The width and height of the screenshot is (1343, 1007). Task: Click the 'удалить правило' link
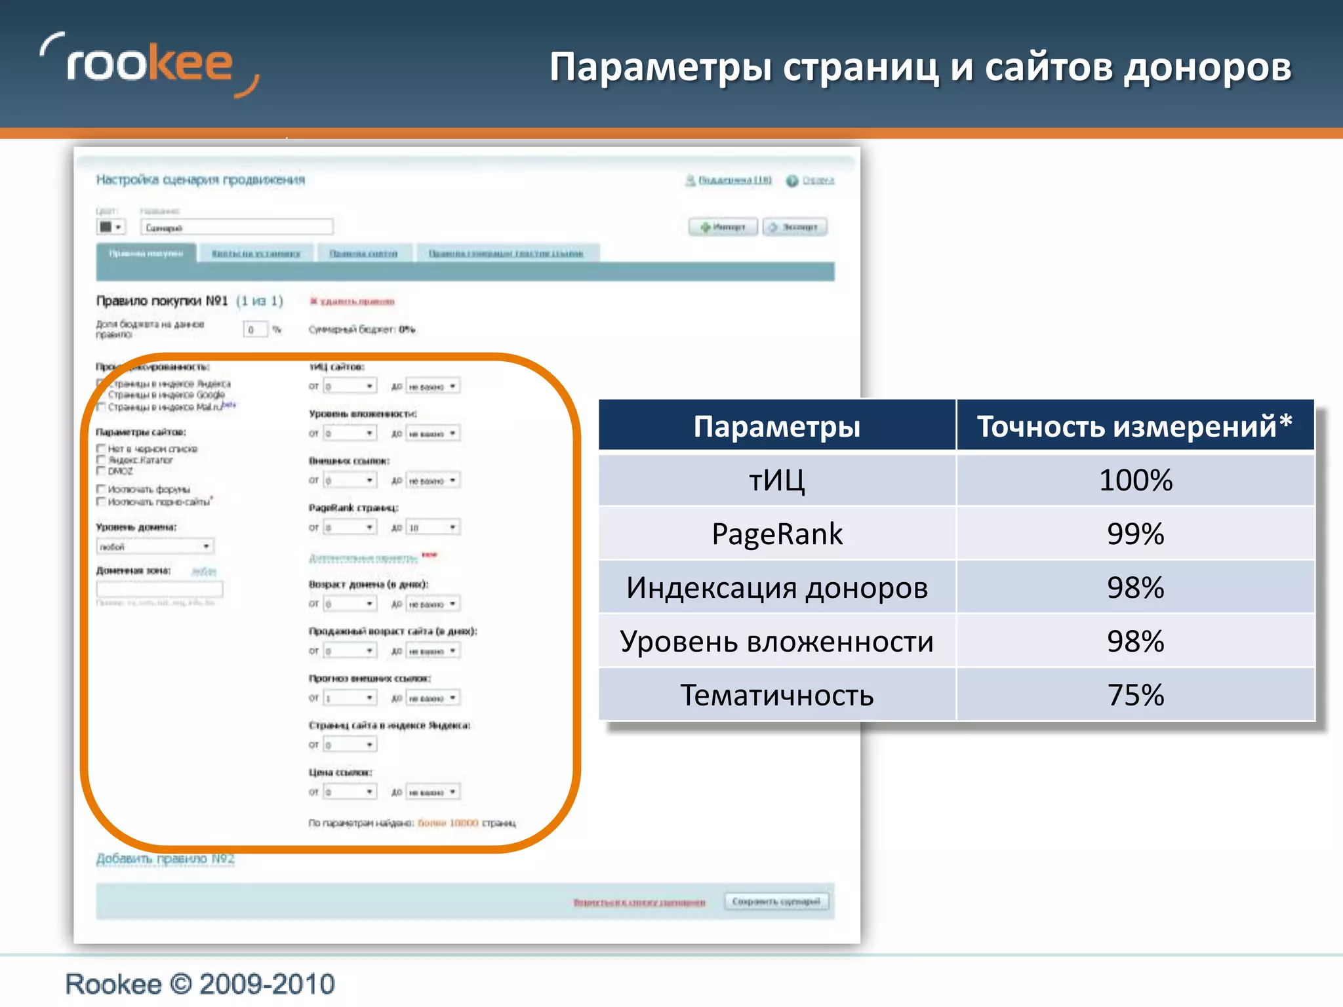coord(357,302)
